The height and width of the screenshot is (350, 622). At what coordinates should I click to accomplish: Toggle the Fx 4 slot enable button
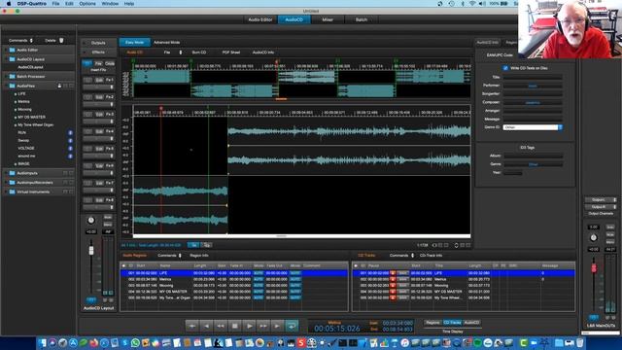coord(87,131)
